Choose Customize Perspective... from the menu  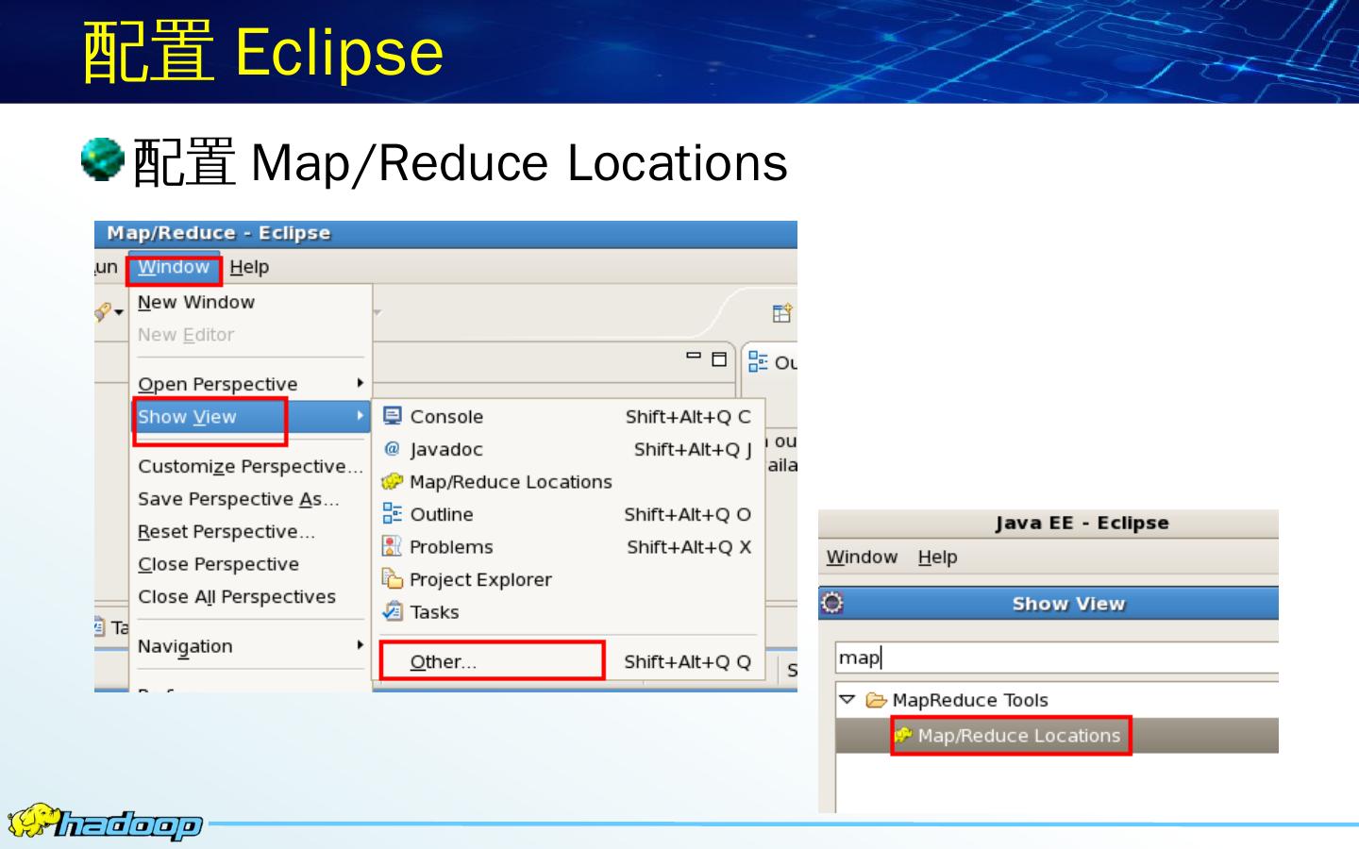[x=250, y=466]
